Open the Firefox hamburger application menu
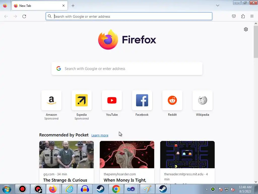The image size is (258, 194). pos(252,16)
